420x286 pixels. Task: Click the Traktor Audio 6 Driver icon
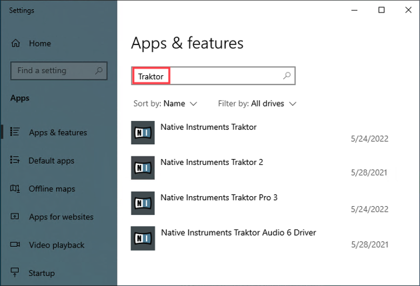click(143, 238)
